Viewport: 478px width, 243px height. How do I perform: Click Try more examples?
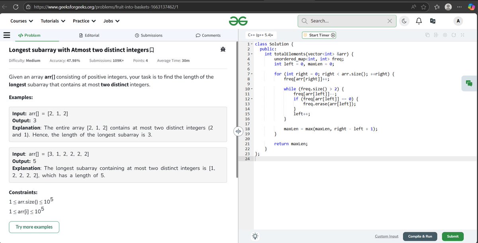click(x=34, y=227)
